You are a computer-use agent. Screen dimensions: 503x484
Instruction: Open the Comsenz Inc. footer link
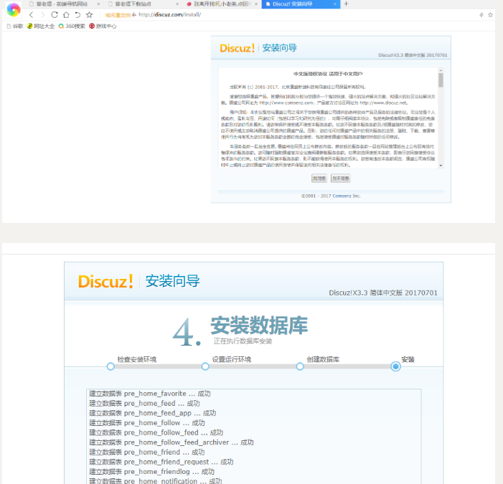pyautogui.click(x=347, y=196)
